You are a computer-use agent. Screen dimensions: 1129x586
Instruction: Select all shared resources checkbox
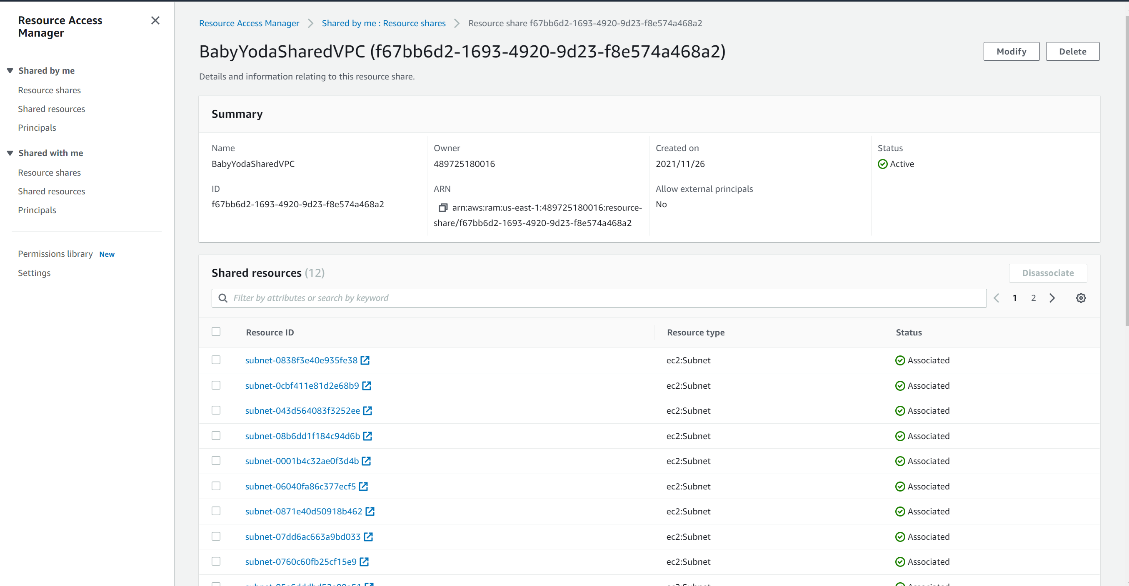pyautogui.click(x=216, y=331)
